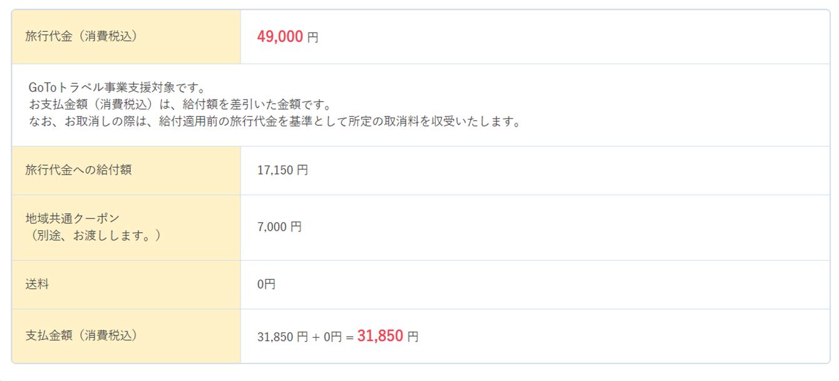Click the red 31,850 total amount
Viewport: 839px width, 381px height.
click(380, 337)
